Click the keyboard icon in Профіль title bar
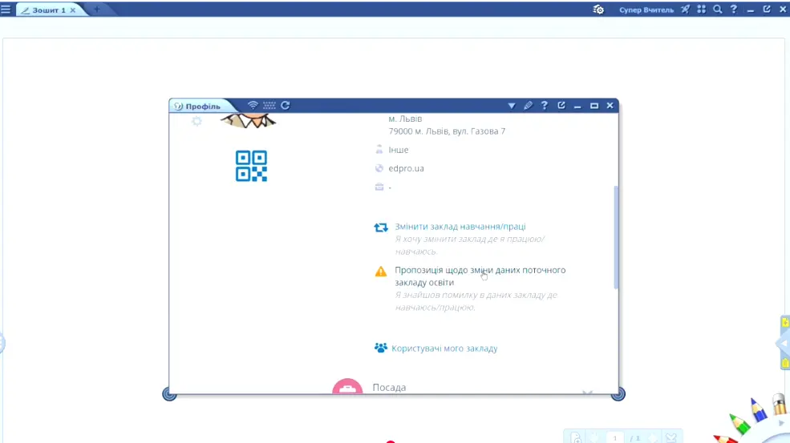 (x=269, y=105)
